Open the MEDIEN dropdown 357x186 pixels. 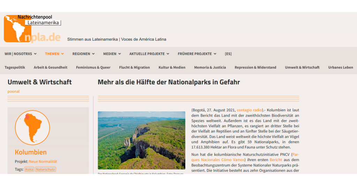tap(112, 54)
